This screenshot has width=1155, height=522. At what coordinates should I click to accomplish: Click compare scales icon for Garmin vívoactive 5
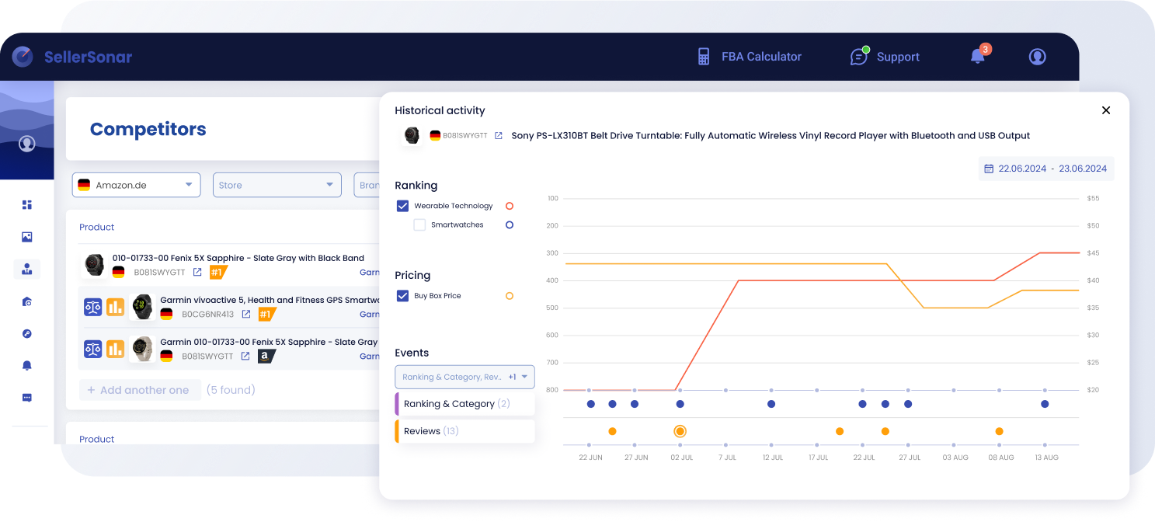[93, 307]
